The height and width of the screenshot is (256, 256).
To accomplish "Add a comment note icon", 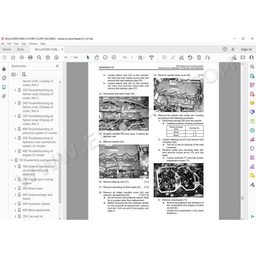I will [164, 57].
